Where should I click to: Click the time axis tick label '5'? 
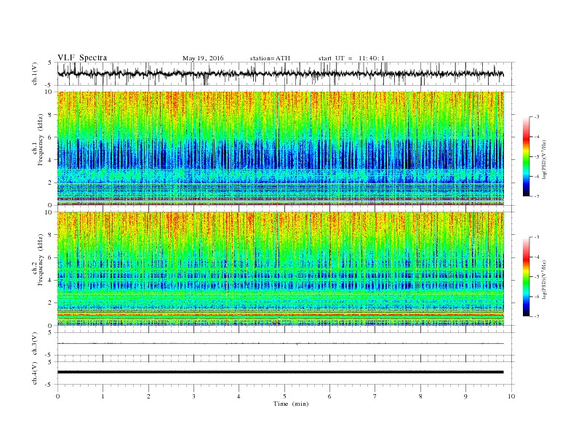tap(284, 396)
